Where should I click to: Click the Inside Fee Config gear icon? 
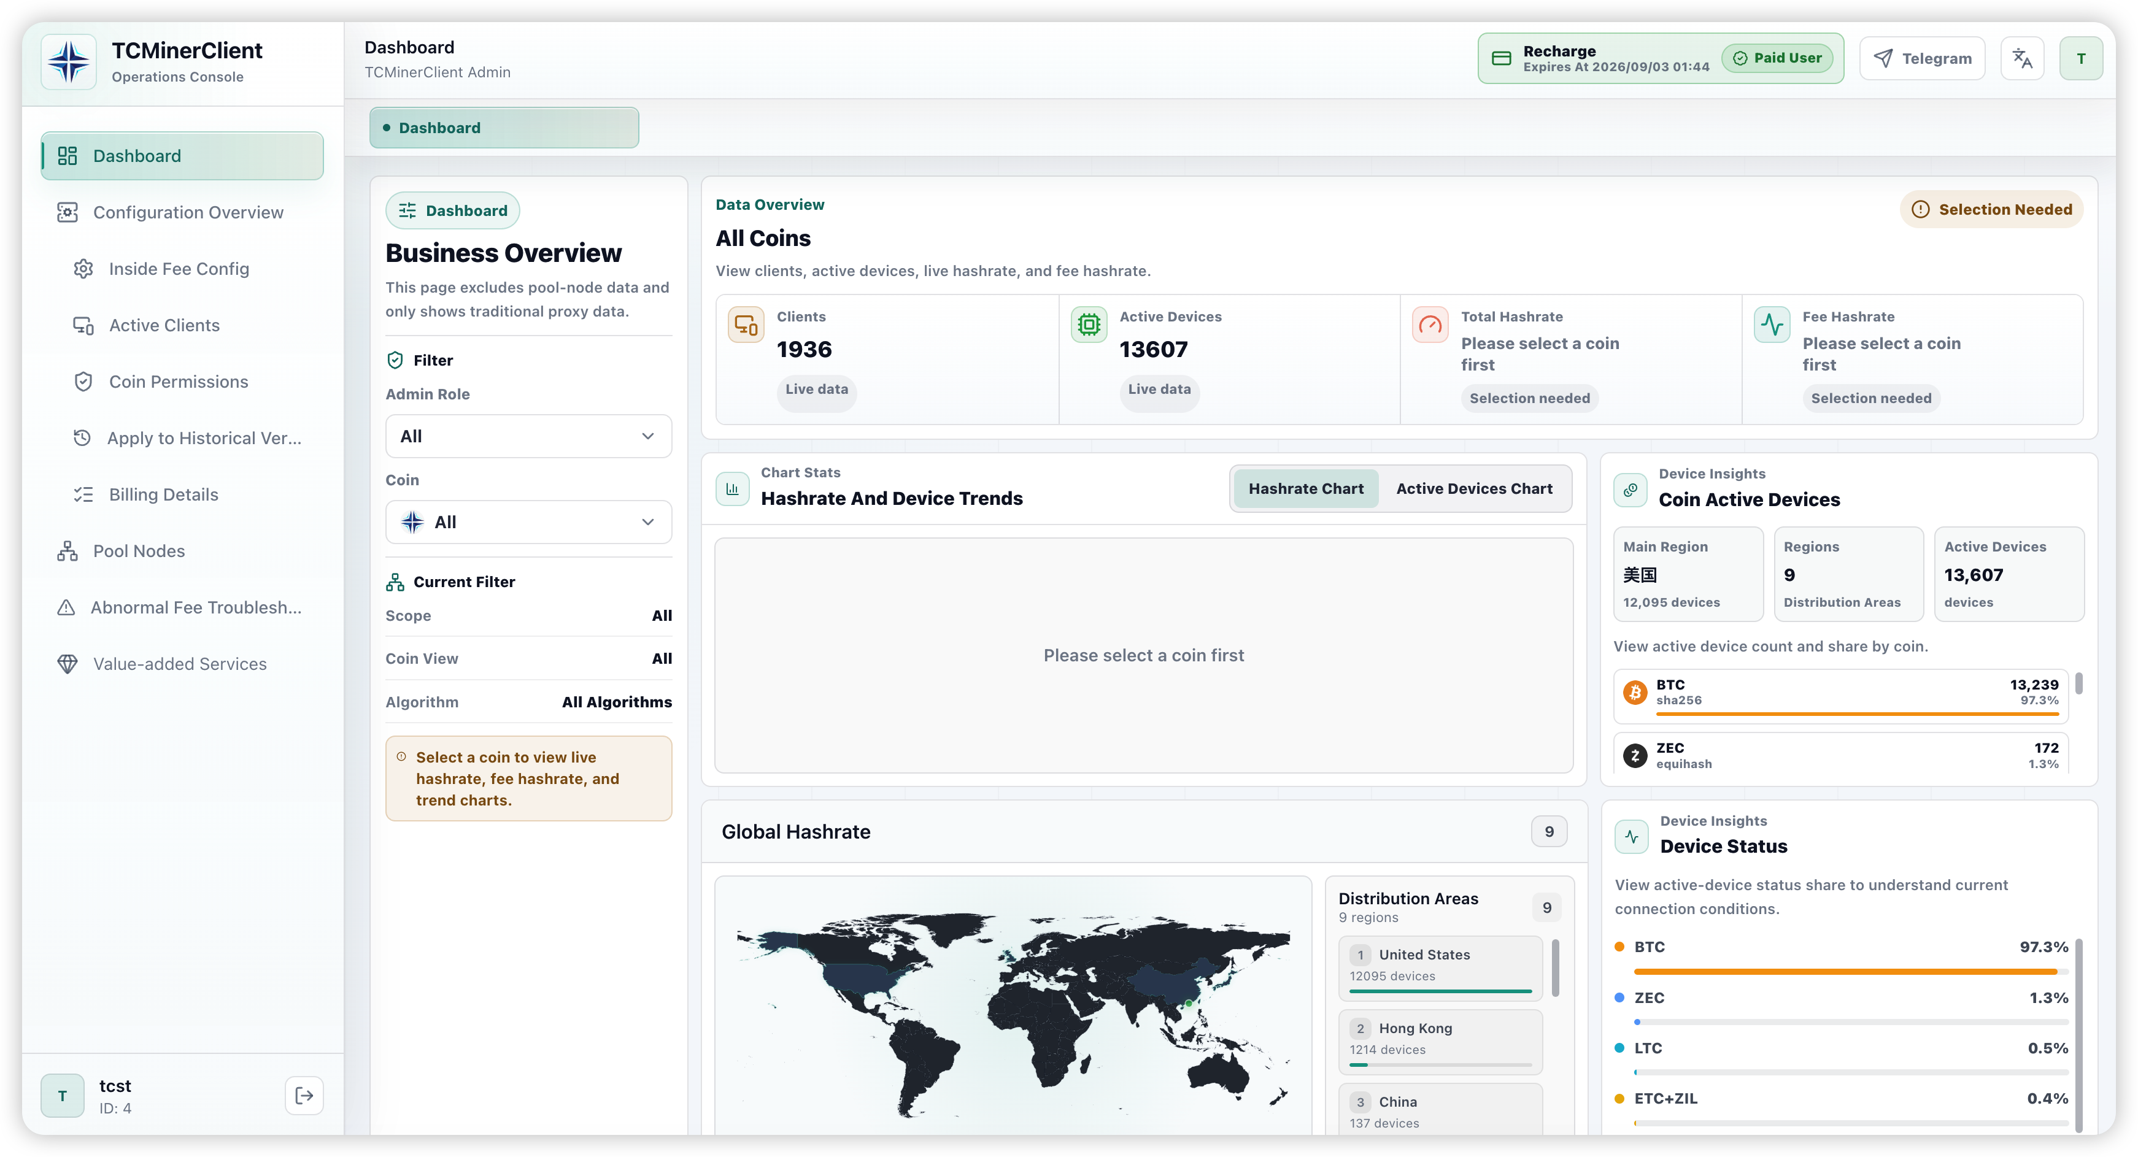(x=83, y=269)
